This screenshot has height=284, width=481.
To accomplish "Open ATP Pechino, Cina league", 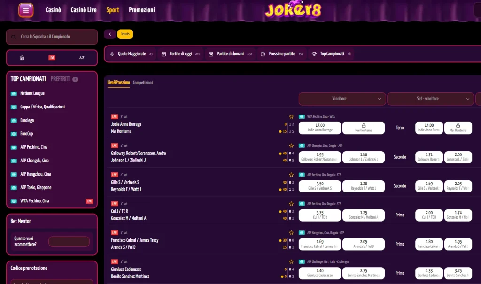I will 34,147.
